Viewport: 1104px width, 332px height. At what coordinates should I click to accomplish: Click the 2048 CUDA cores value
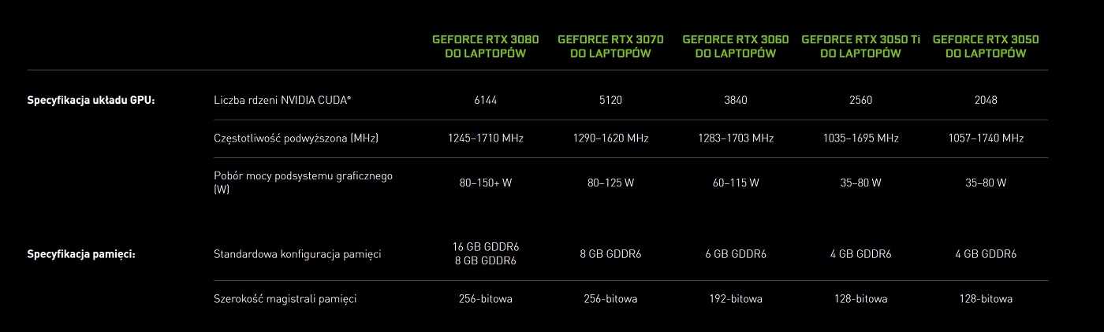pyautogui.click(x=986, y=100)
